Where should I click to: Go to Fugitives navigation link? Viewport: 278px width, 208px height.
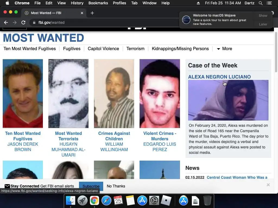pos(72,49)
